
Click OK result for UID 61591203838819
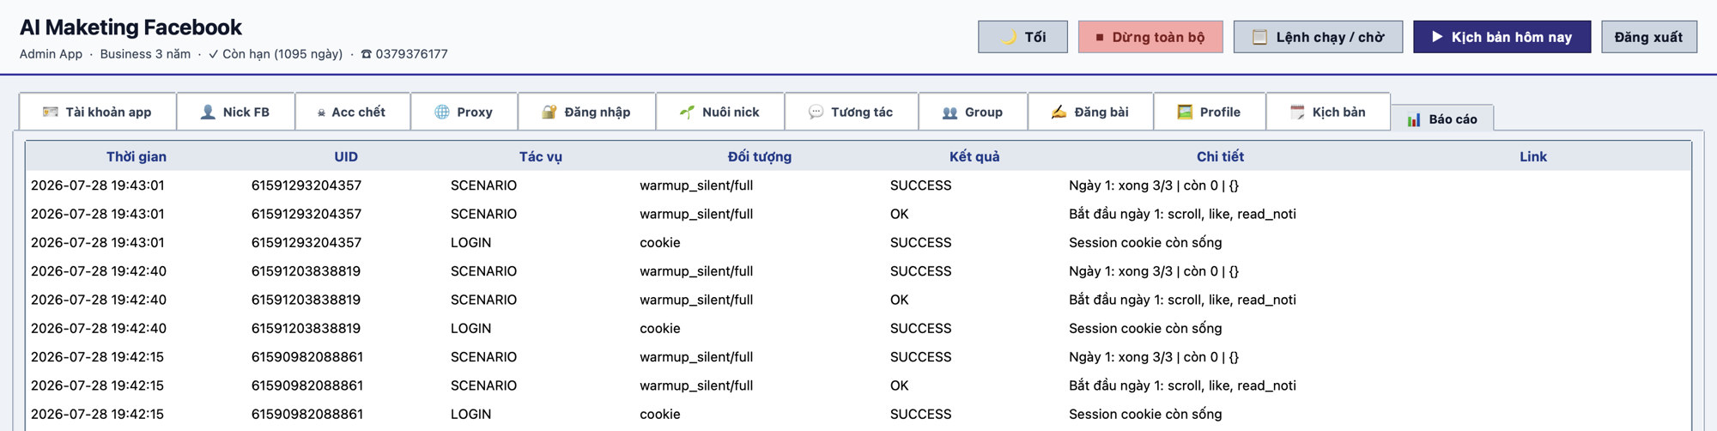pos(899,300)
